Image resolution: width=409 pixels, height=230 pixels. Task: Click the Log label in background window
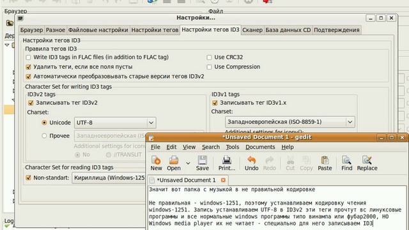tap(9, 220)
